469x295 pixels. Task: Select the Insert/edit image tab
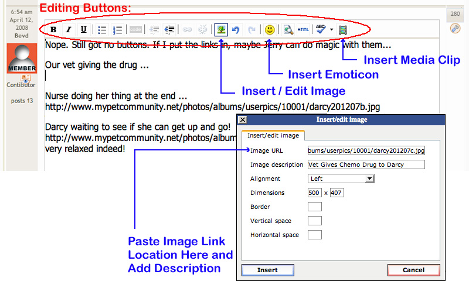point(273,136)
